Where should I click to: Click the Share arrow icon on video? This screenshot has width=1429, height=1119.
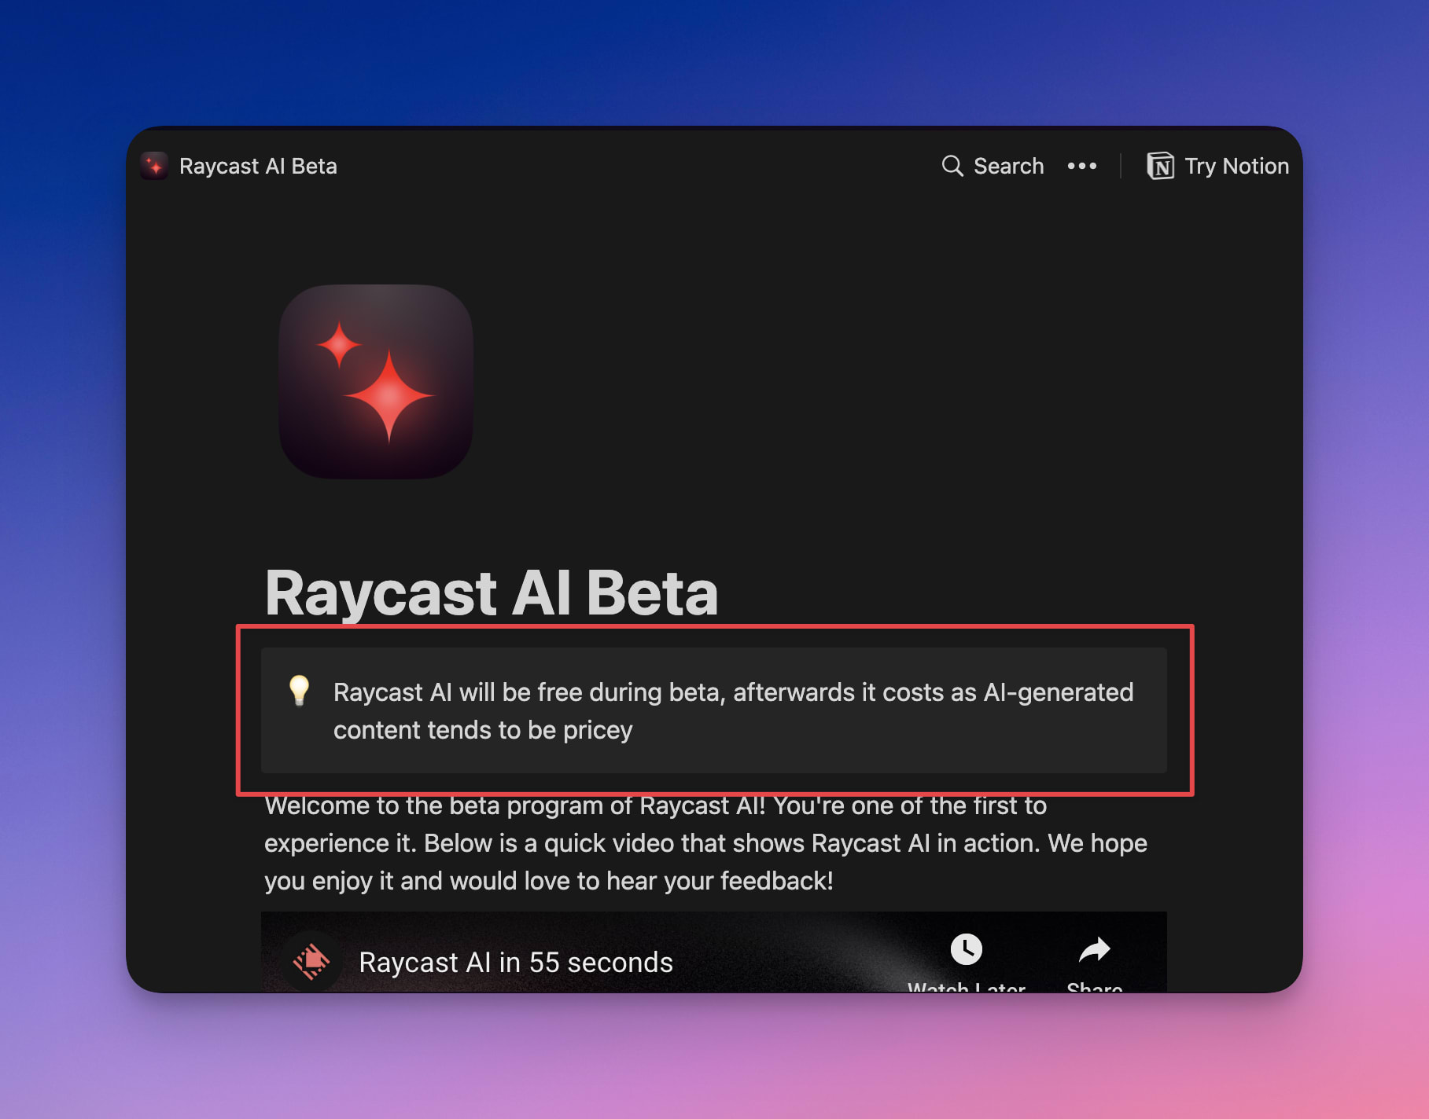coord(1094,949)
